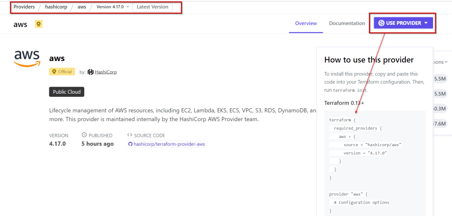Open the HashiCorp publisher link
452x216 pixels.
[106, 72]
